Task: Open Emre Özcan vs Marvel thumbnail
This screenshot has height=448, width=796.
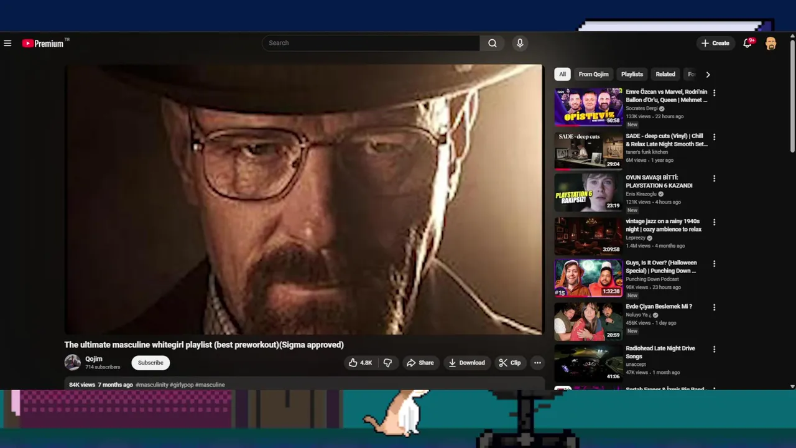Action: point(588,106)
